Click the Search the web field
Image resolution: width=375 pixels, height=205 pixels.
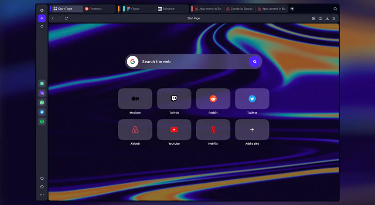click(x=194, y=61)
